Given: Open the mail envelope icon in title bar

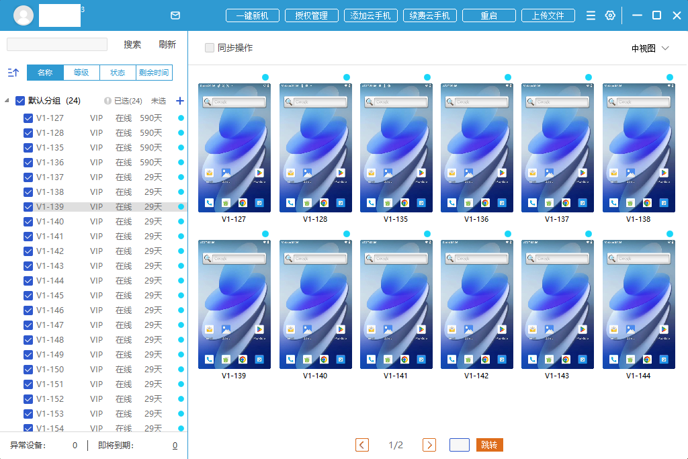Looking at the screenshot, I should [x=175, y=15].
